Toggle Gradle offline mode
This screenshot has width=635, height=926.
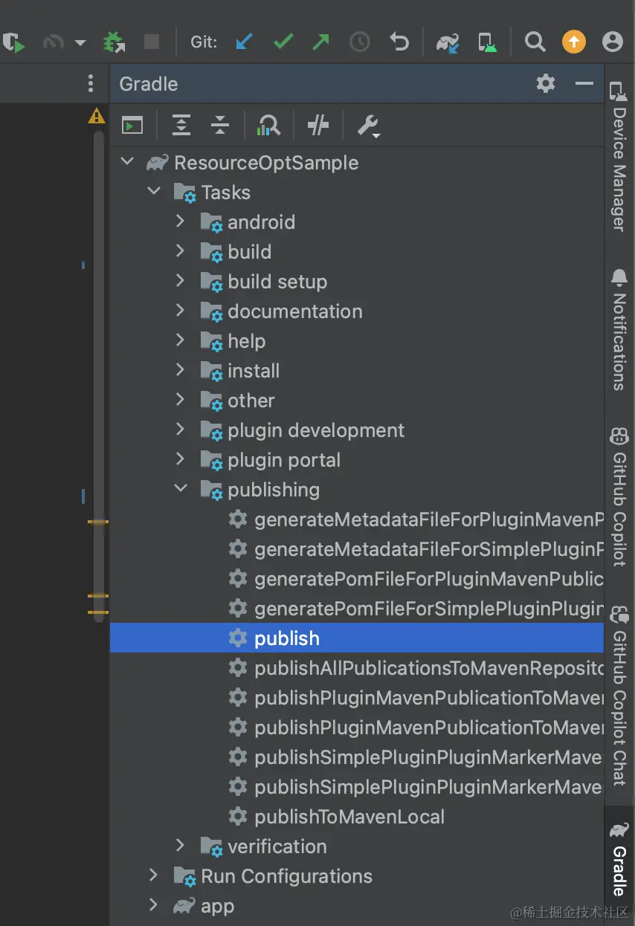pyautogui.click(x=318, y=126)
